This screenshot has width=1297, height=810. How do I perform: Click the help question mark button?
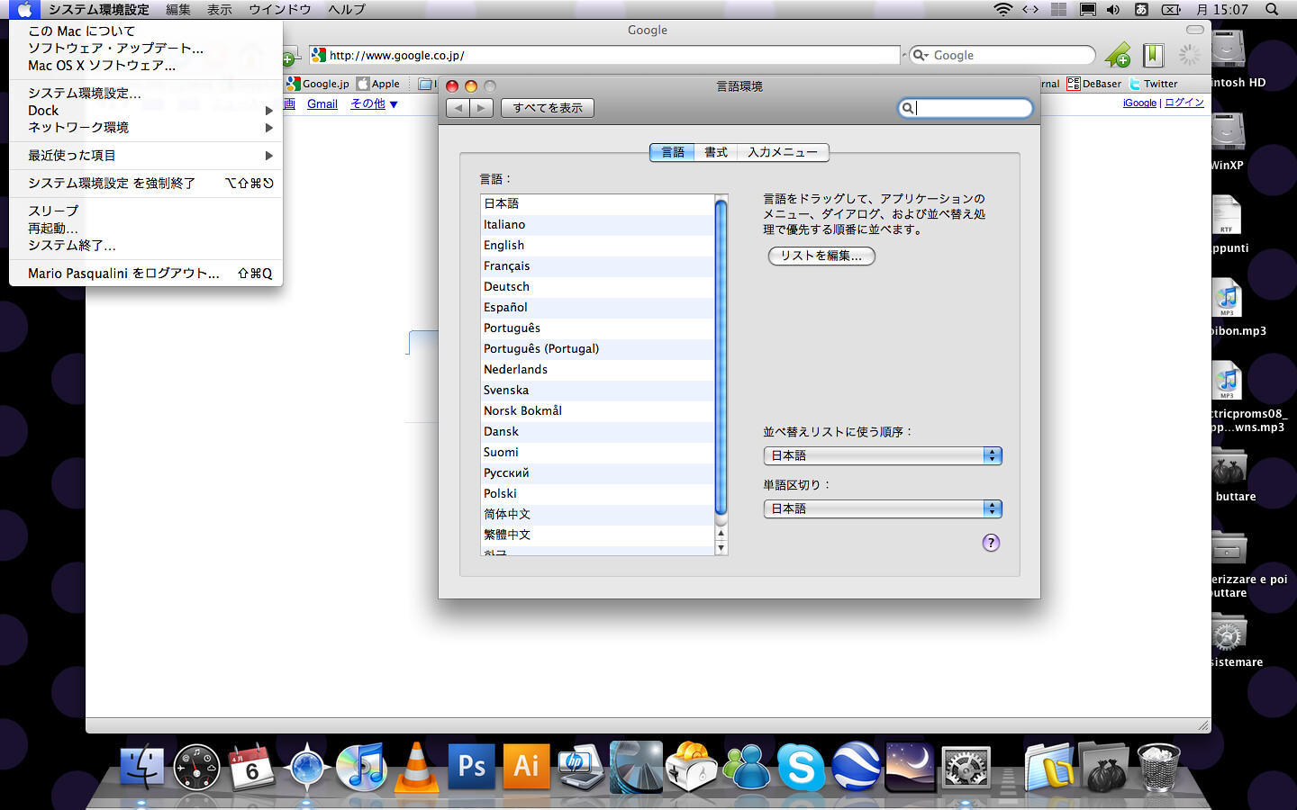[x=991, y=543]
